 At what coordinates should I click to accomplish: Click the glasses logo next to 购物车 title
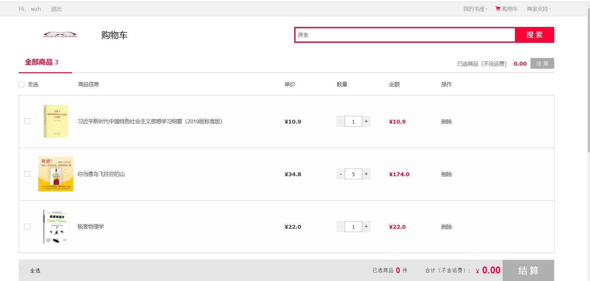click(x=60, y=35)
